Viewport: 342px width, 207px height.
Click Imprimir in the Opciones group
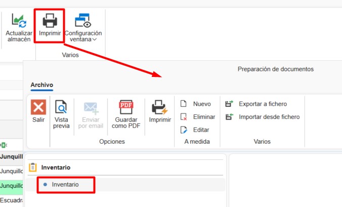tap(159, 108)
